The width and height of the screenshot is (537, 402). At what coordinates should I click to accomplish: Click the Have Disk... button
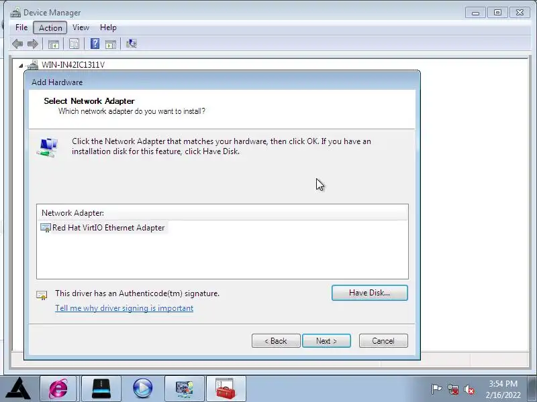tap(370, 293)
